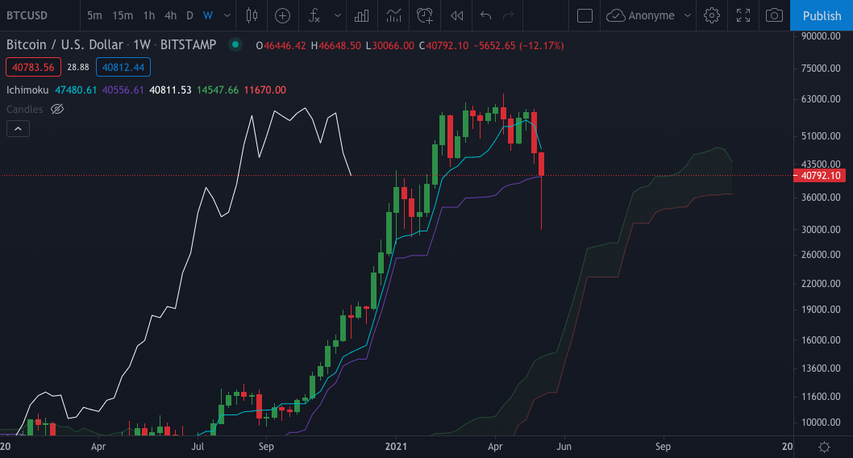
Task: Collapse the indicator legend with chevron
Action: point(18,129)
